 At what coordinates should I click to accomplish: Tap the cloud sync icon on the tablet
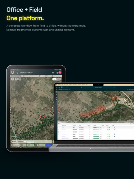click(x=53, y=73)
